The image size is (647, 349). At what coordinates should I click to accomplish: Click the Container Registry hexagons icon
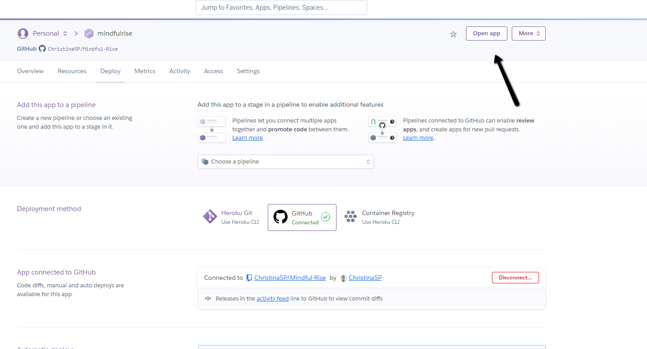[x=351, y=217]
